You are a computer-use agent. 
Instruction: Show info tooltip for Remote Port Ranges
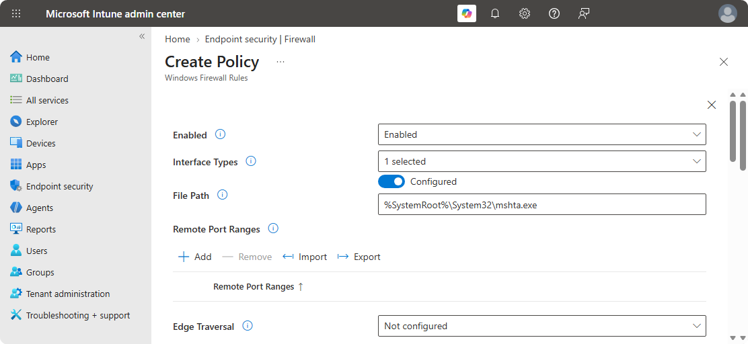pos(273,228)
